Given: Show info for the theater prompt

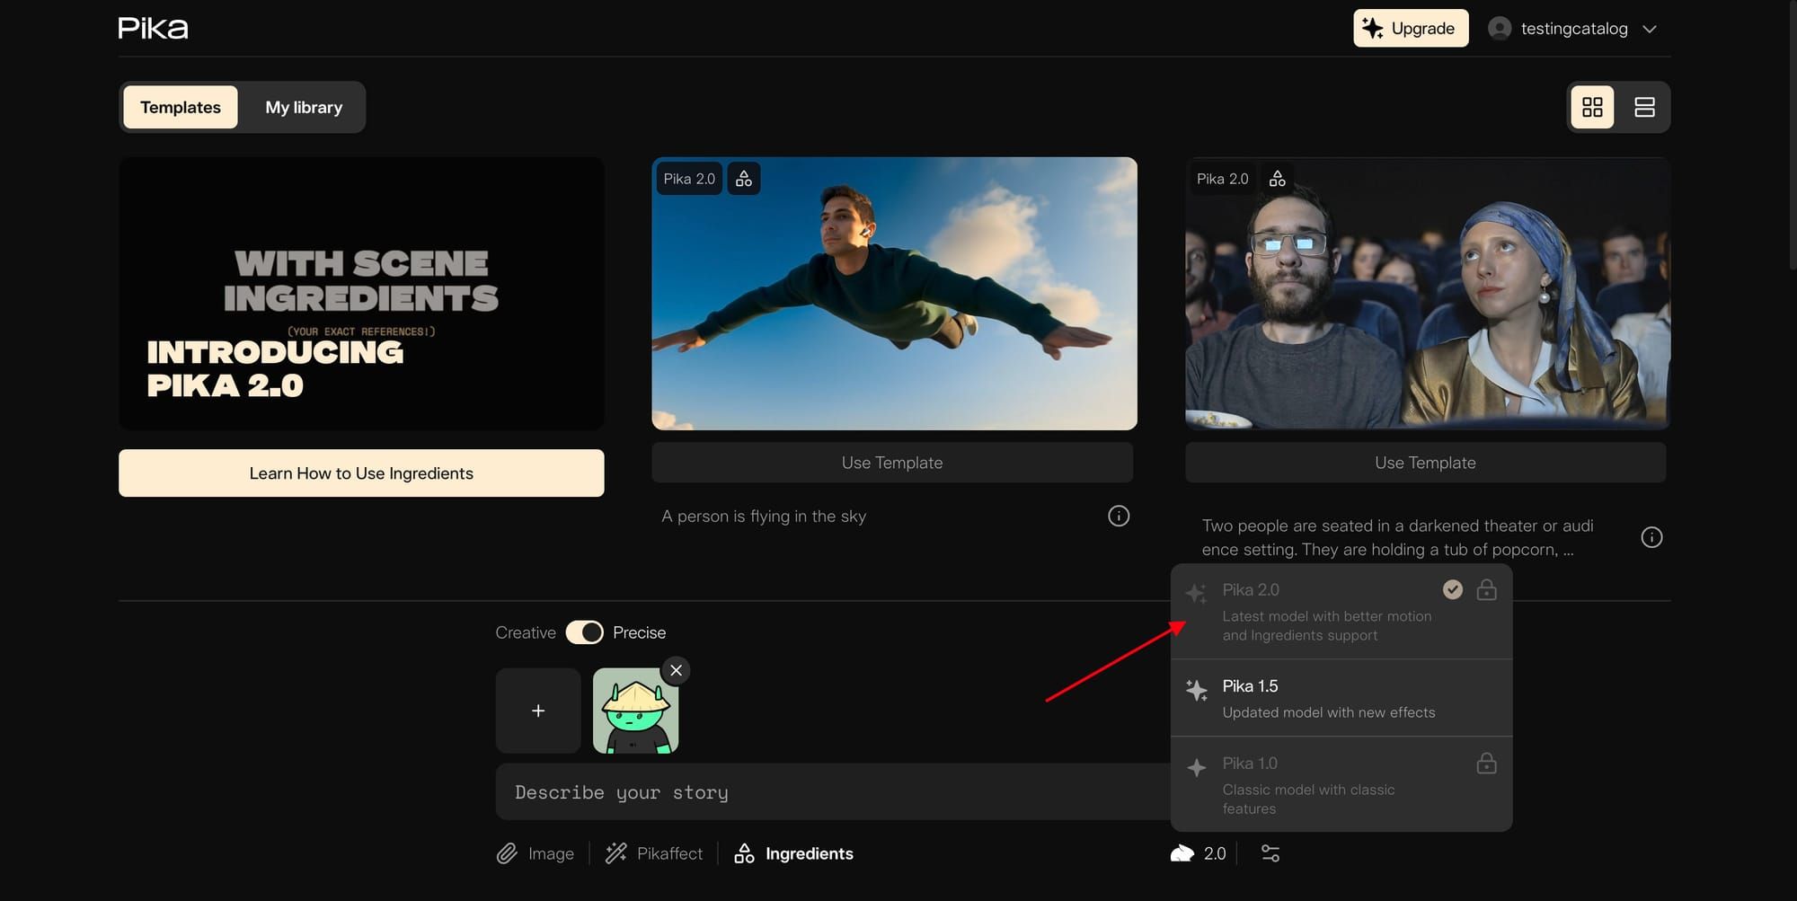Looking at the screenshot, I should pos(1651,537).
